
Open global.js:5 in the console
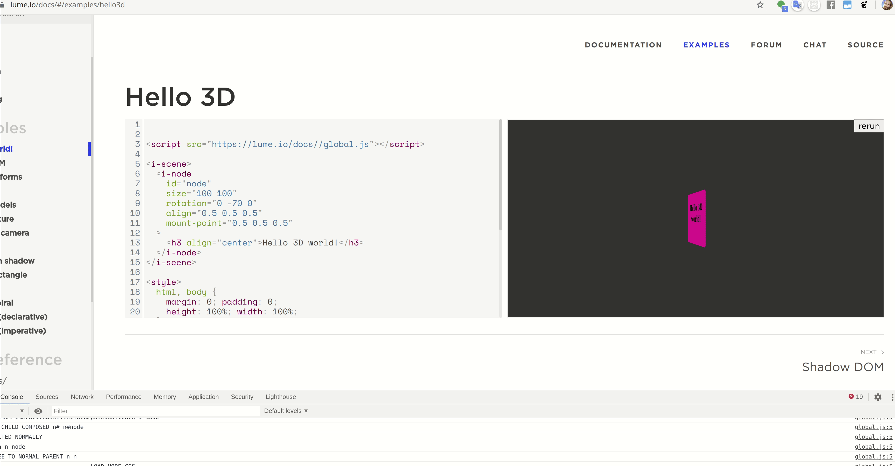pyautogui.click(x=873, y=427)
